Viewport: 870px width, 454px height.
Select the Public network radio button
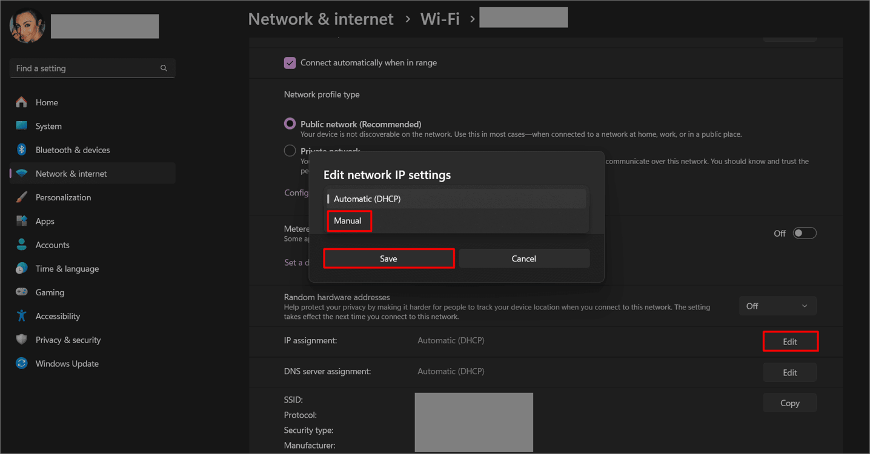(x=290, y=123)
